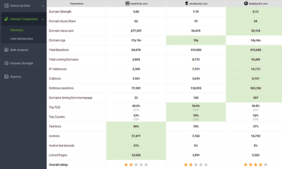Click the Domain Strength gauge icon
This screenshot has width=282, height=169.
6,63
